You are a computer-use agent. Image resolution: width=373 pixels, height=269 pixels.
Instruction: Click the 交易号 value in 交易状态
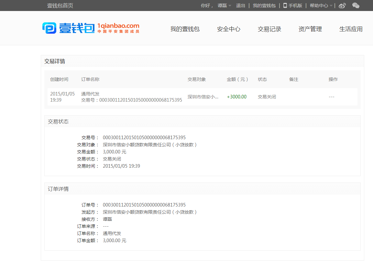144,137
